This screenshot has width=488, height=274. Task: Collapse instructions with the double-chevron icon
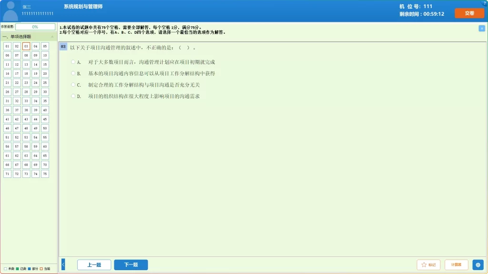pyautogui.click(x=481, y=29)
